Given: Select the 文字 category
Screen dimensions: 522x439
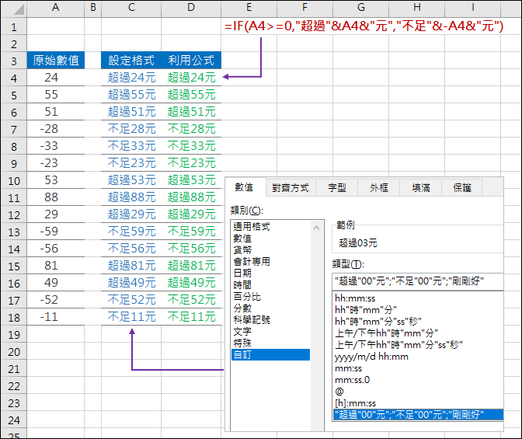Looking at the screenshot, I should [270, 332].
